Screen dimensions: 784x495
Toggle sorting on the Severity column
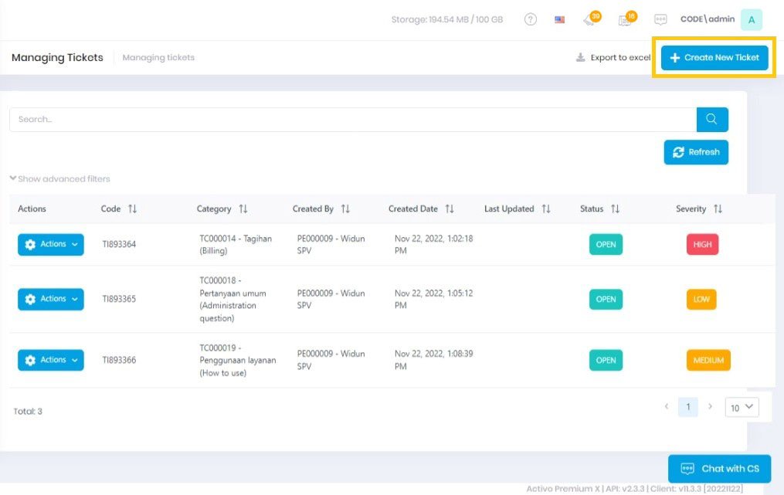tap(719, 209)
